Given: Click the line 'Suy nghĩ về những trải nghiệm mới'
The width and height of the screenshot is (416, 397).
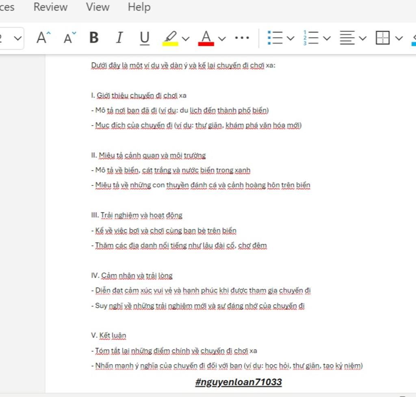Looking at the screenshot, I should click(198, 306).
